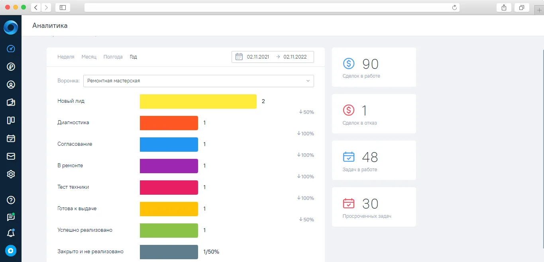Click the yellow Новый лид funnel bar
Viewport: 544px width, 262px height.
pyautogui.click(x=198, y=102)
